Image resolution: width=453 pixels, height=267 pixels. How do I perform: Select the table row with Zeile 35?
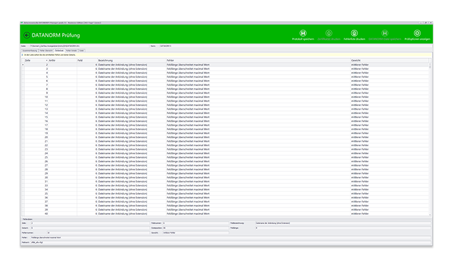(x=226, y=194)
